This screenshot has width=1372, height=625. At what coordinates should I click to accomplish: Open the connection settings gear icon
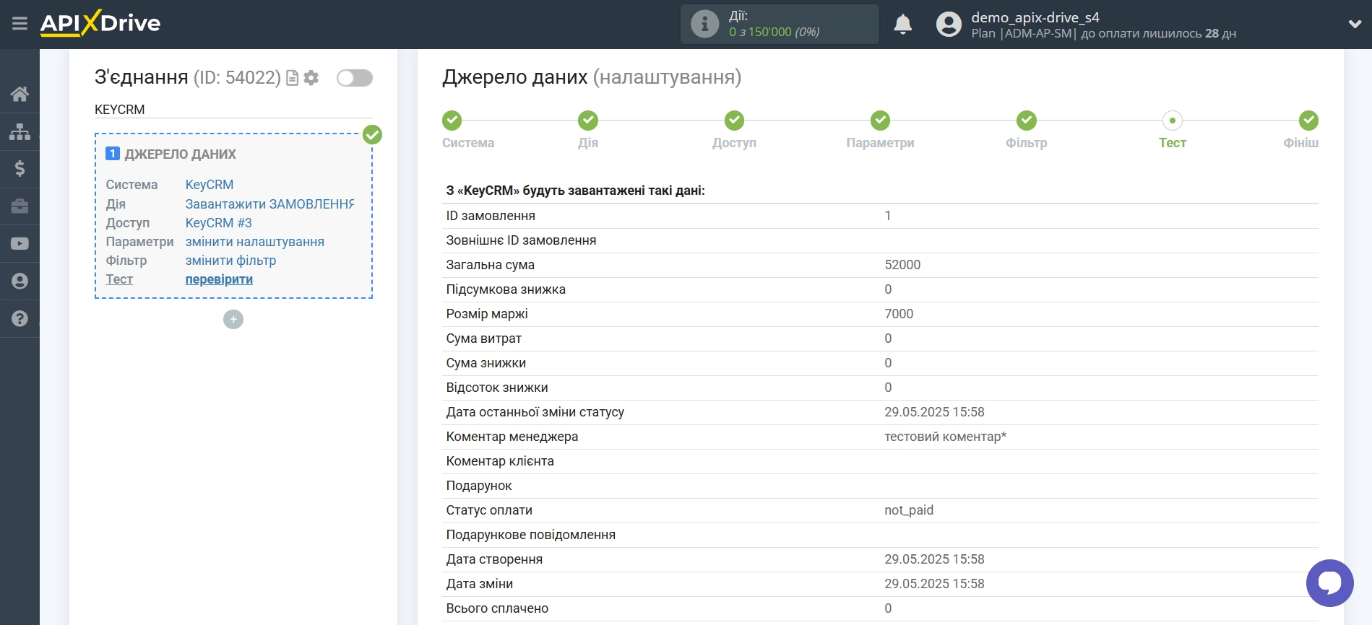pyautogui.click(x=311, y=78)
